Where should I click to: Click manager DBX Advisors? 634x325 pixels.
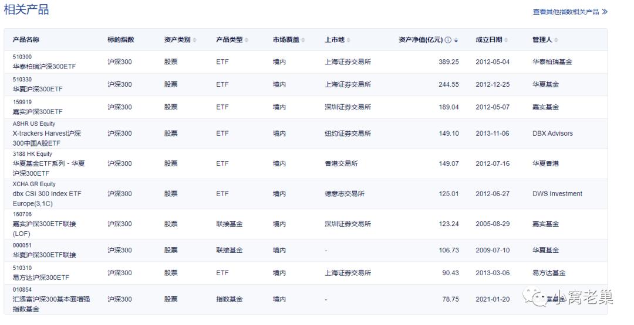click(552, 134)
